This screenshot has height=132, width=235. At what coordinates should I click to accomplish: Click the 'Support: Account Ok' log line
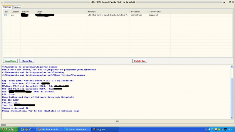[x=15, y=108]
